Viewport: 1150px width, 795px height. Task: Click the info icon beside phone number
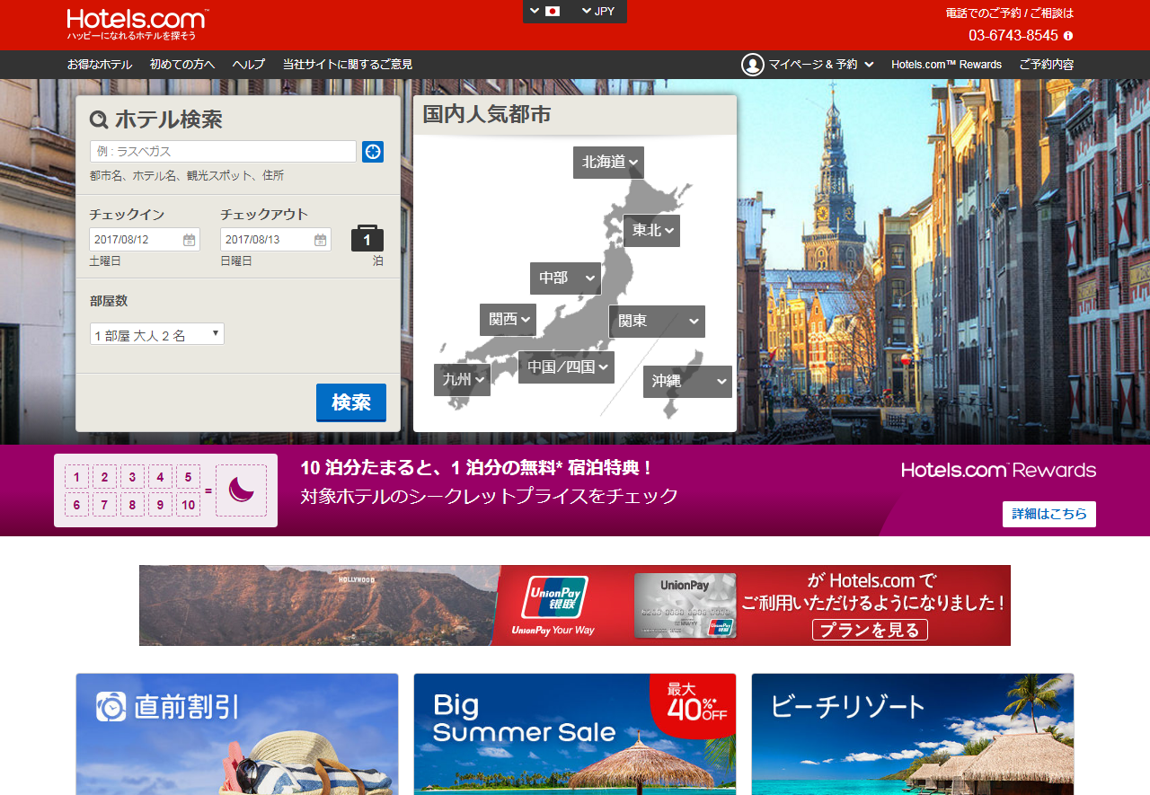point(1068,36)
